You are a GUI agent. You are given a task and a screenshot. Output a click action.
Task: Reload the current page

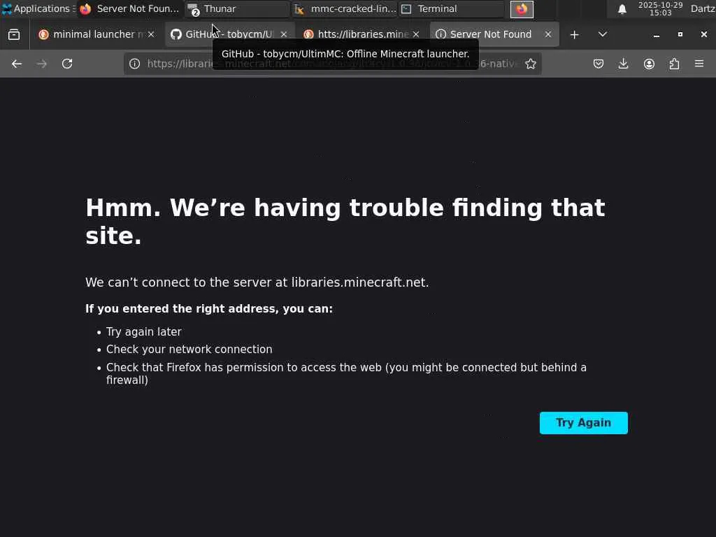coord(67,64)
